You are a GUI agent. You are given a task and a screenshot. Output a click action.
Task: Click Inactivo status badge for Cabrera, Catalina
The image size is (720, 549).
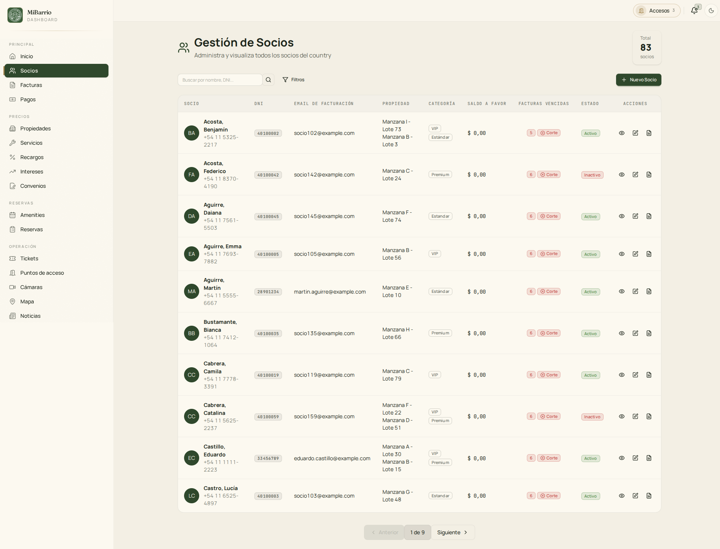(x=592, y=417)
